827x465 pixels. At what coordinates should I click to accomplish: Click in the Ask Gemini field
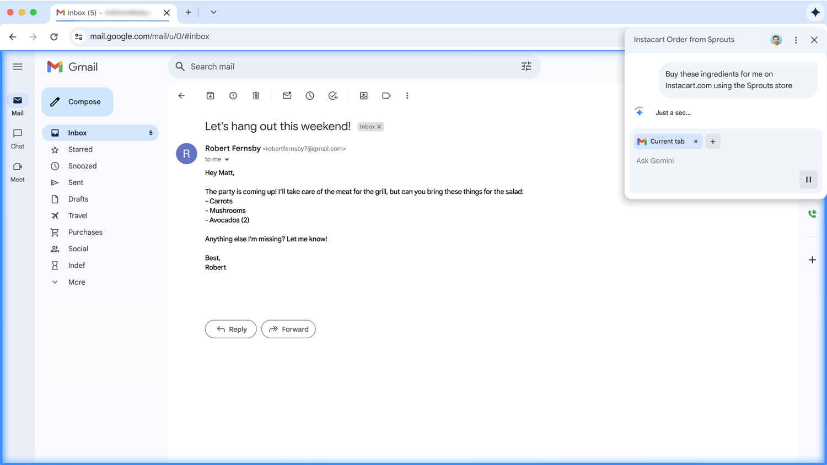point(711,161)
